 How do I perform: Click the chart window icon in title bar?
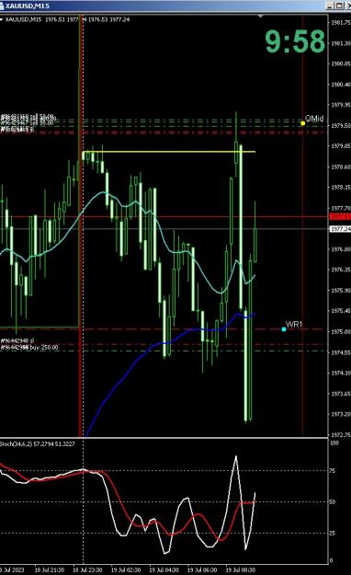pyautogui.click(x=2, y=6)
